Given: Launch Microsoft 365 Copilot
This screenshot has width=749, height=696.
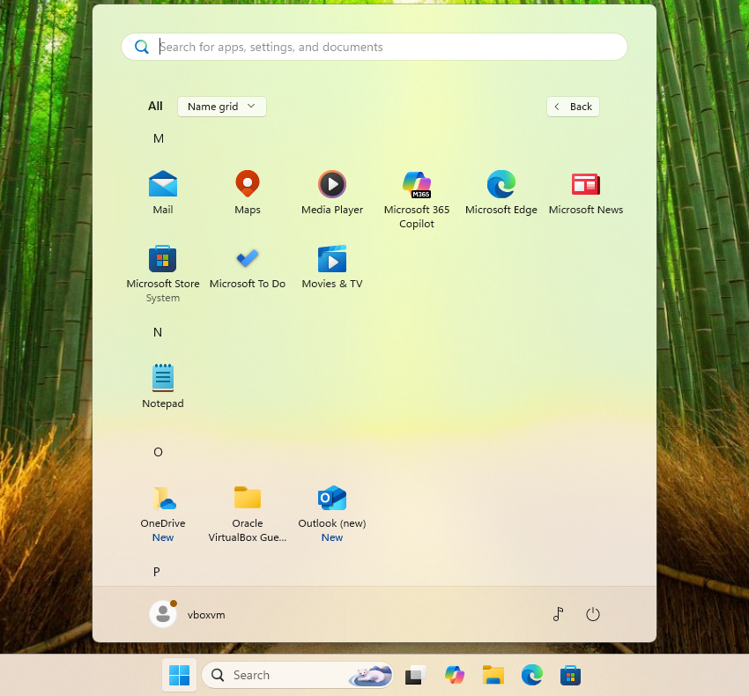Looking at the screenshot, I should click(417, 199).
